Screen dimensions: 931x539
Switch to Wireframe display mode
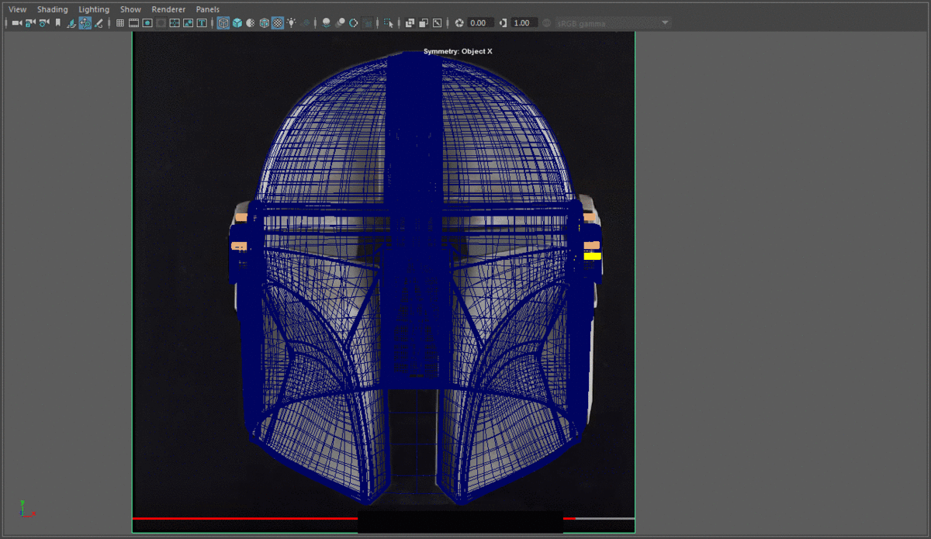click(223, 23)
